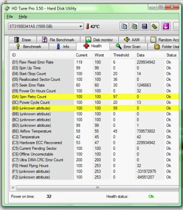This screenshot has width=183, height=210.
Task: Select the Ultra DMA CRC Error Count row
Action: tap(95, 160)
